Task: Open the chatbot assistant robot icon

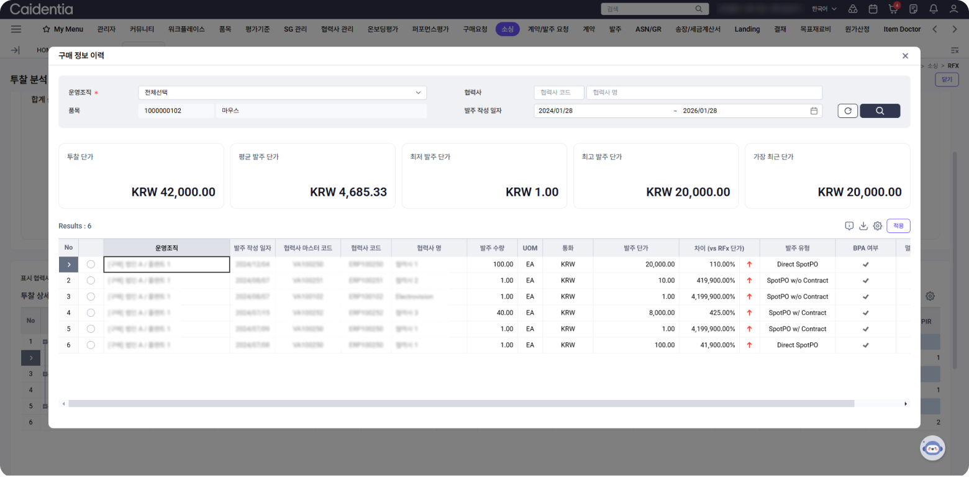Action: pyautogui.click(x=932, y=448)
